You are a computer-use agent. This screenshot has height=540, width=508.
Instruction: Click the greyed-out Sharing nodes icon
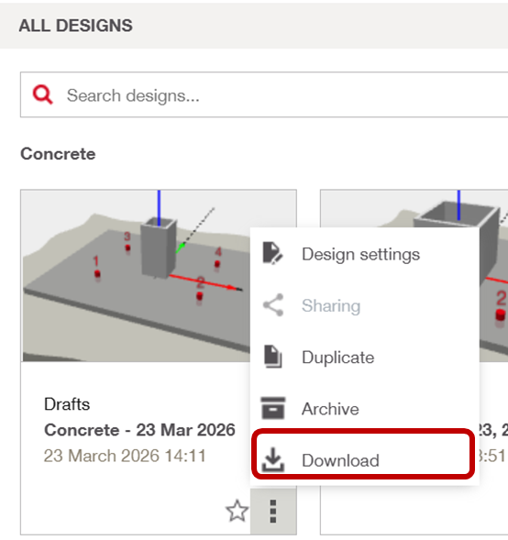[273, 304]
